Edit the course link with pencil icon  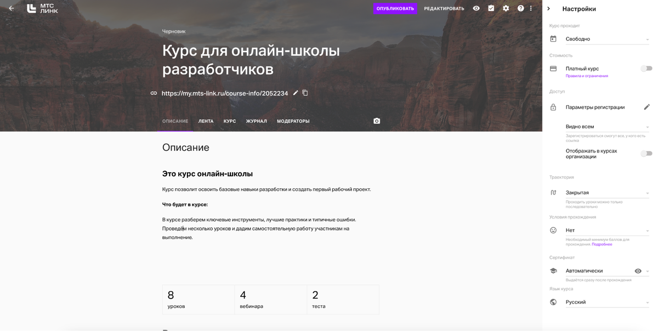point(296,93)
